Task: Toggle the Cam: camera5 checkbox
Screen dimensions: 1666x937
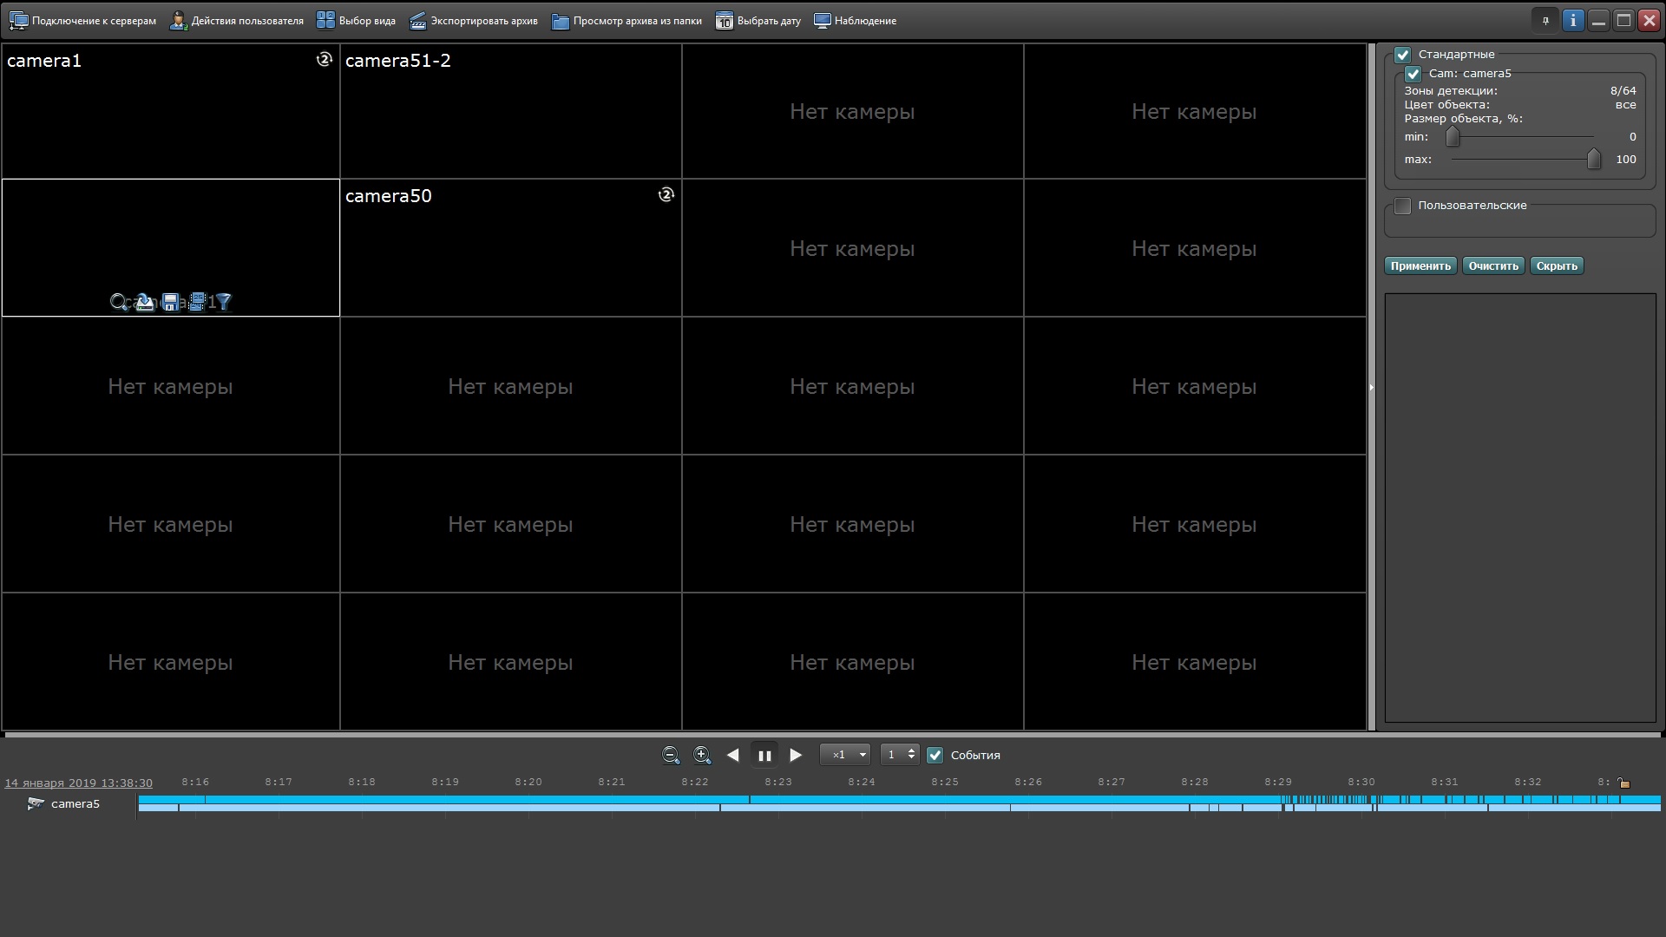Action: (x=1413, y=74)
